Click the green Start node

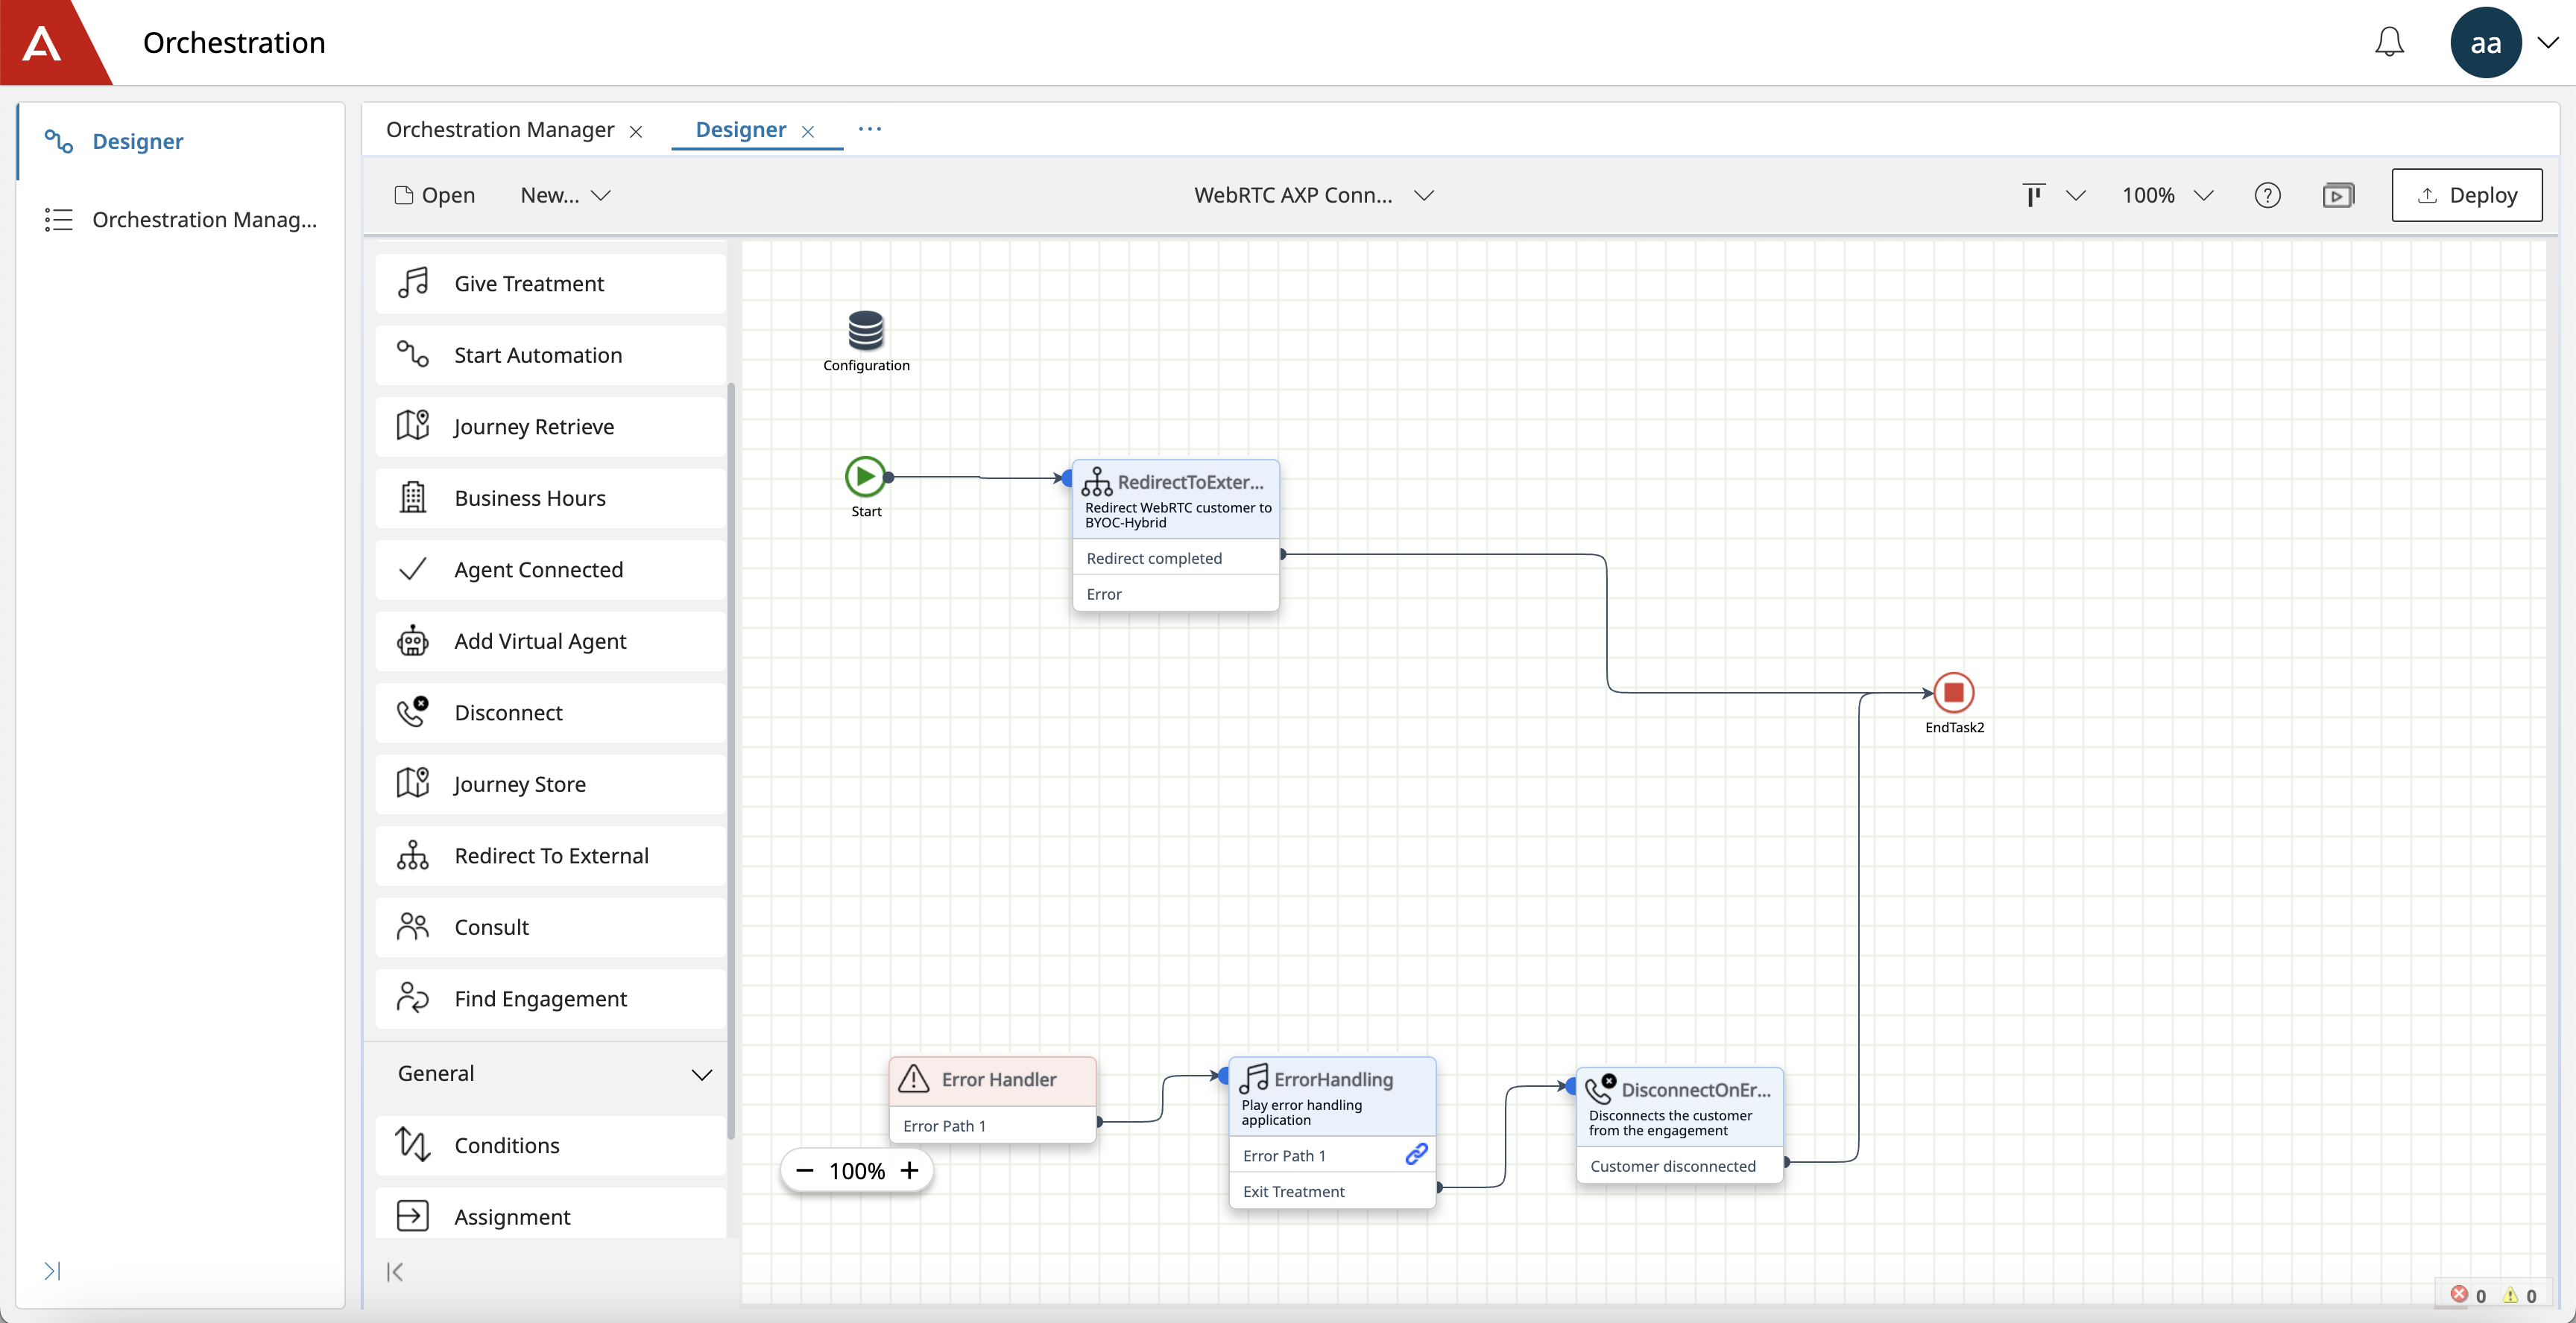tap(865, 477)
